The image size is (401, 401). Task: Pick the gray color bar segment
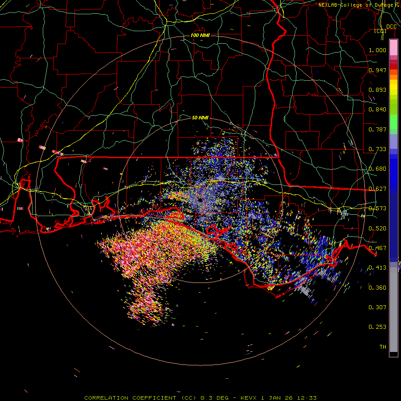point(393,310)
